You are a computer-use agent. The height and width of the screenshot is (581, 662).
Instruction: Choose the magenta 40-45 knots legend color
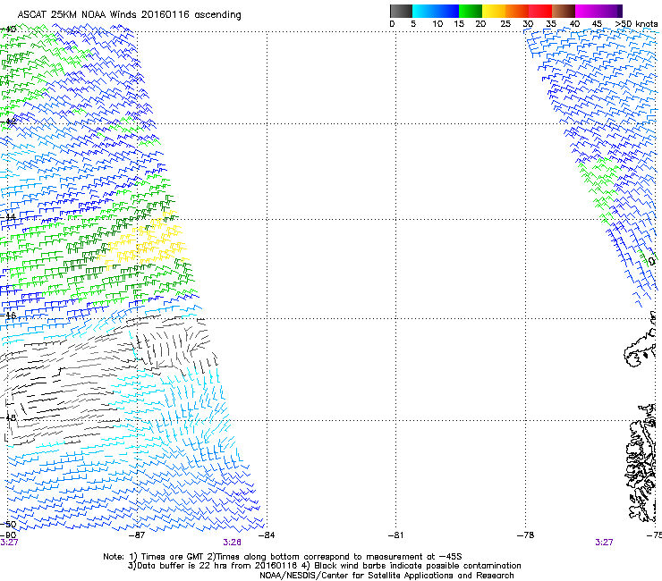(x=587, y=11)
